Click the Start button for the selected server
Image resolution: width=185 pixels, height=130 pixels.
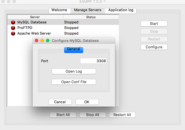(154, 24)
